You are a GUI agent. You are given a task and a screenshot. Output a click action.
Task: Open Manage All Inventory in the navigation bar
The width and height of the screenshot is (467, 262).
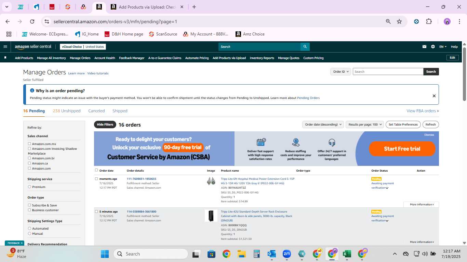(x=51, y=58)
